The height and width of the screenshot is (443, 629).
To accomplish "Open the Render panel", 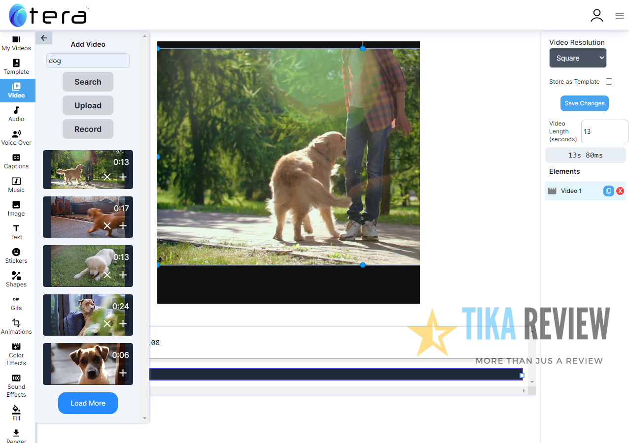I will click(16, 435).
